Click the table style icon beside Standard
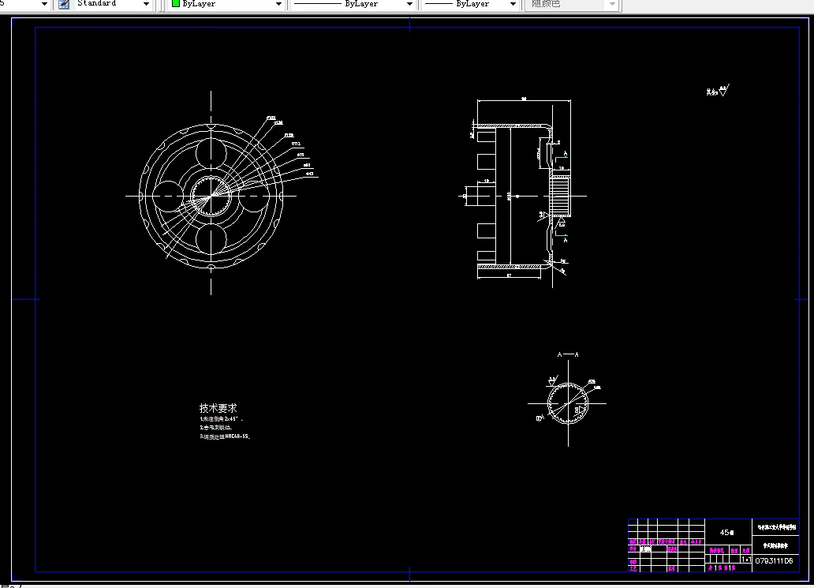This screenshot has height=588, width=814. (64, 4)
